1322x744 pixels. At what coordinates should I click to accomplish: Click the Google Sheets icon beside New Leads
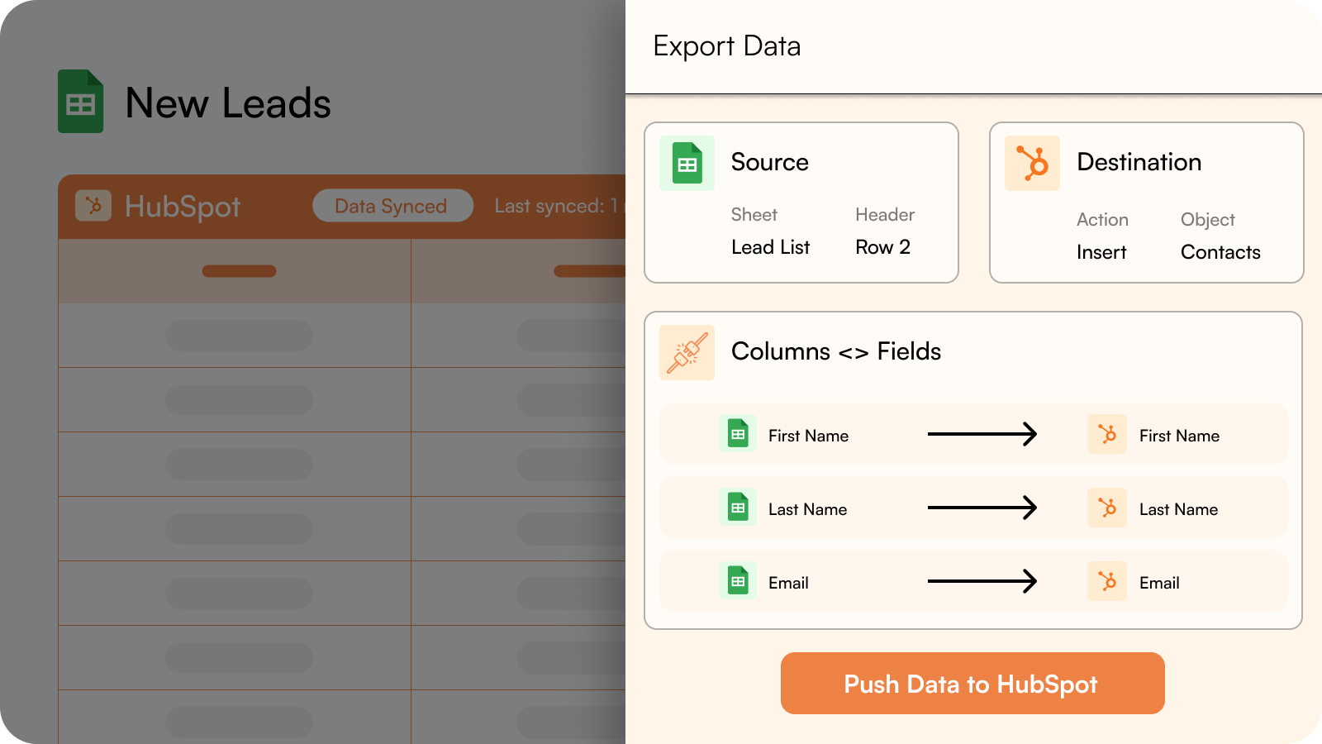pyautogui.click(x=80, y=102)
